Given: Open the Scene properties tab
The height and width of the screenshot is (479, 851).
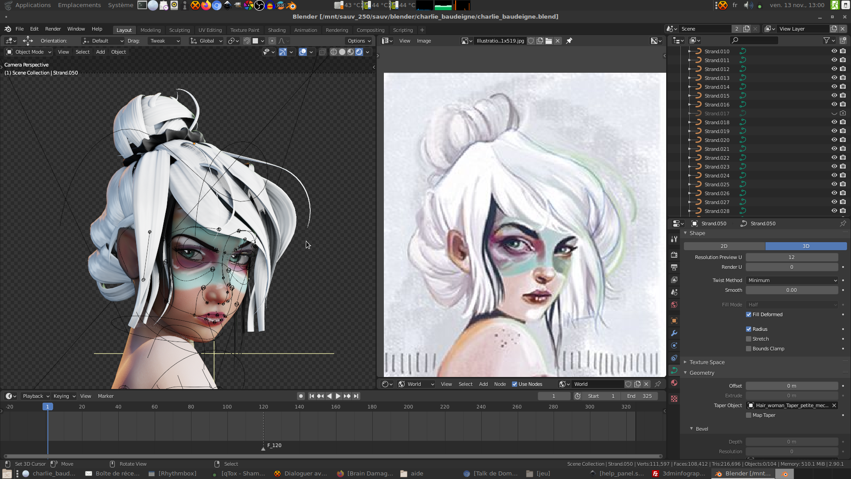Looking at the screenshot, I should click(x=674, y=292).
